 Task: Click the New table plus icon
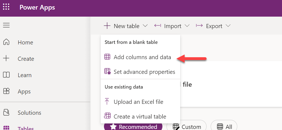[x=107, y=26]
